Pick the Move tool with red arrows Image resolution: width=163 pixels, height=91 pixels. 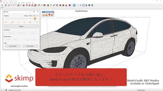[x=30, y=5]
